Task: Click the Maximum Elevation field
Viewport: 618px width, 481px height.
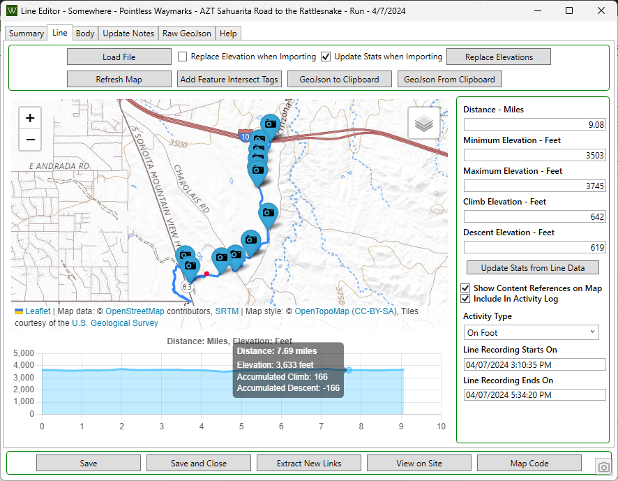Action: 534,186
